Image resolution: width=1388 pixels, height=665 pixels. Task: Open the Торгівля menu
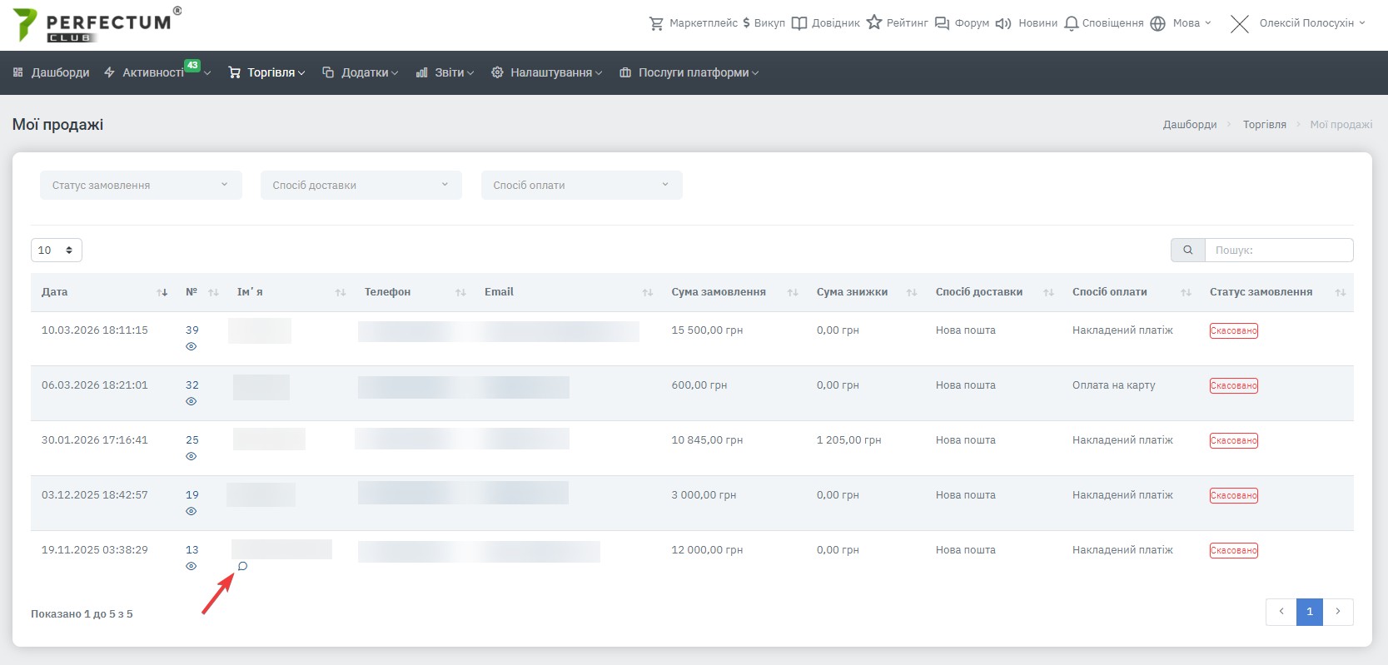tap(266, 72)
